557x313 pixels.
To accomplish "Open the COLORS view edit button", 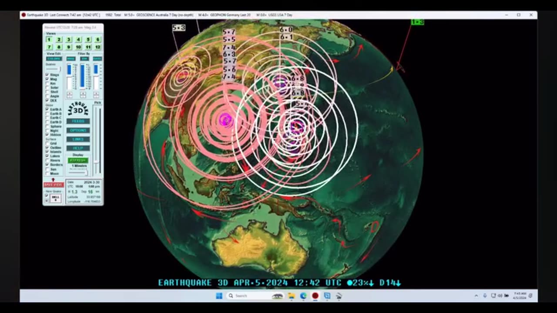I will (54, 59).
